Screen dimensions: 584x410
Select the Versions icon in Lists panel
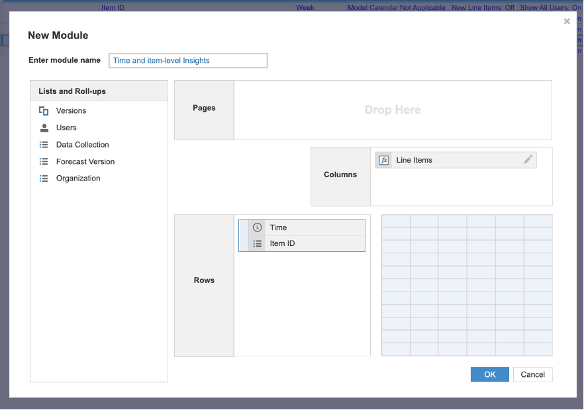pyautogui.click(x=44, y=110)
